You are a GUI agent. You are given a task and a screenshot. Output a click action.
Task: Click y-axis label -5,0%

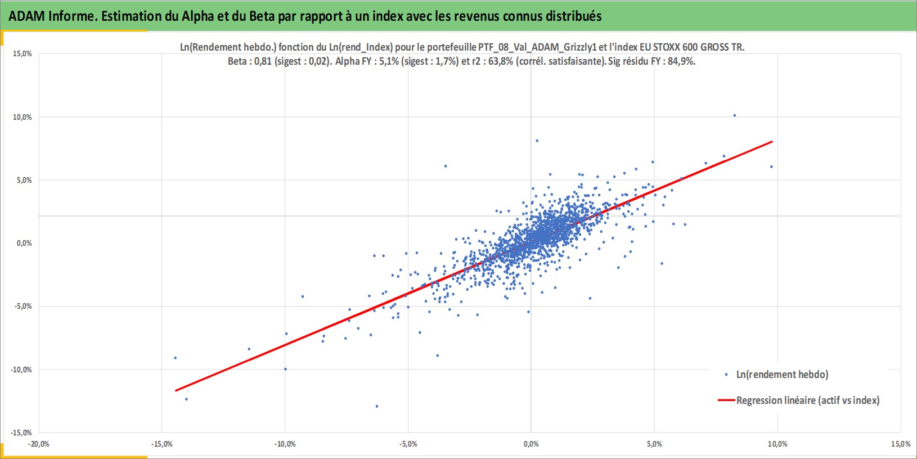23,306
